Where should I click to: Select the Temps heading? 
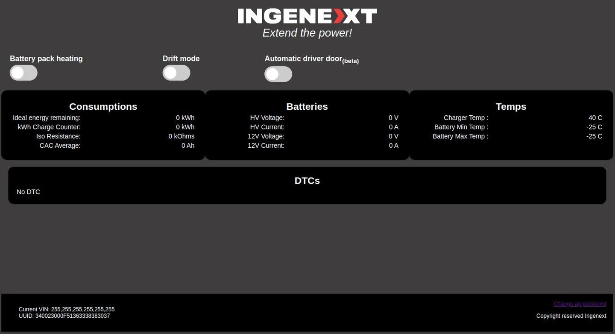[x=511, y=107]
